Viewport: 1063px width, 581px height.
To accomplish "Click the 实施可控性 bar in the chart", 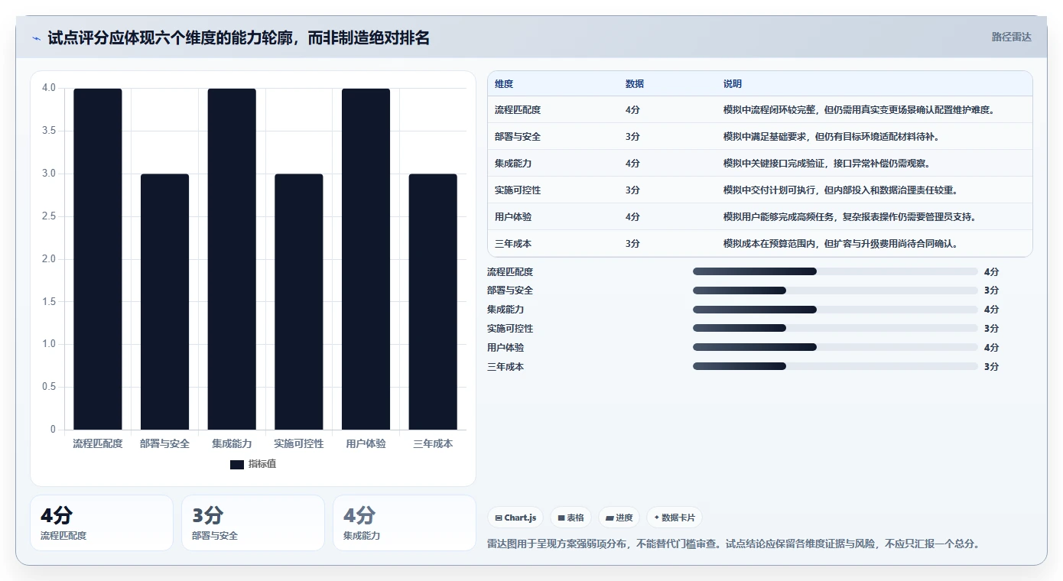I will [x=299, y=302].
